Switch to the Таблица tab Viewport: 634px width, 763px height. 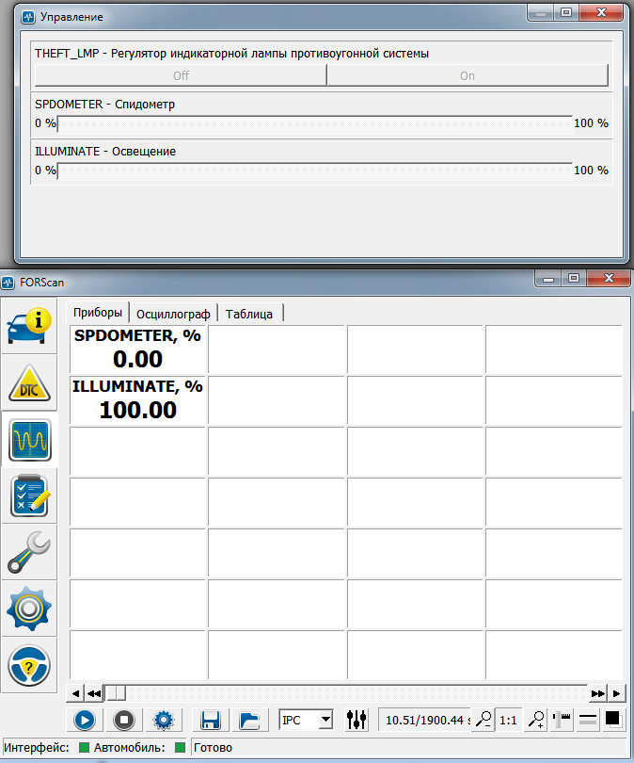(x=249, y=314)
